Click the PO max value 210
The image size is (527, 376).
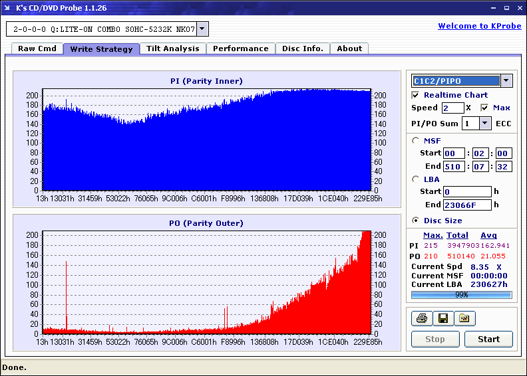click(431, 256)
